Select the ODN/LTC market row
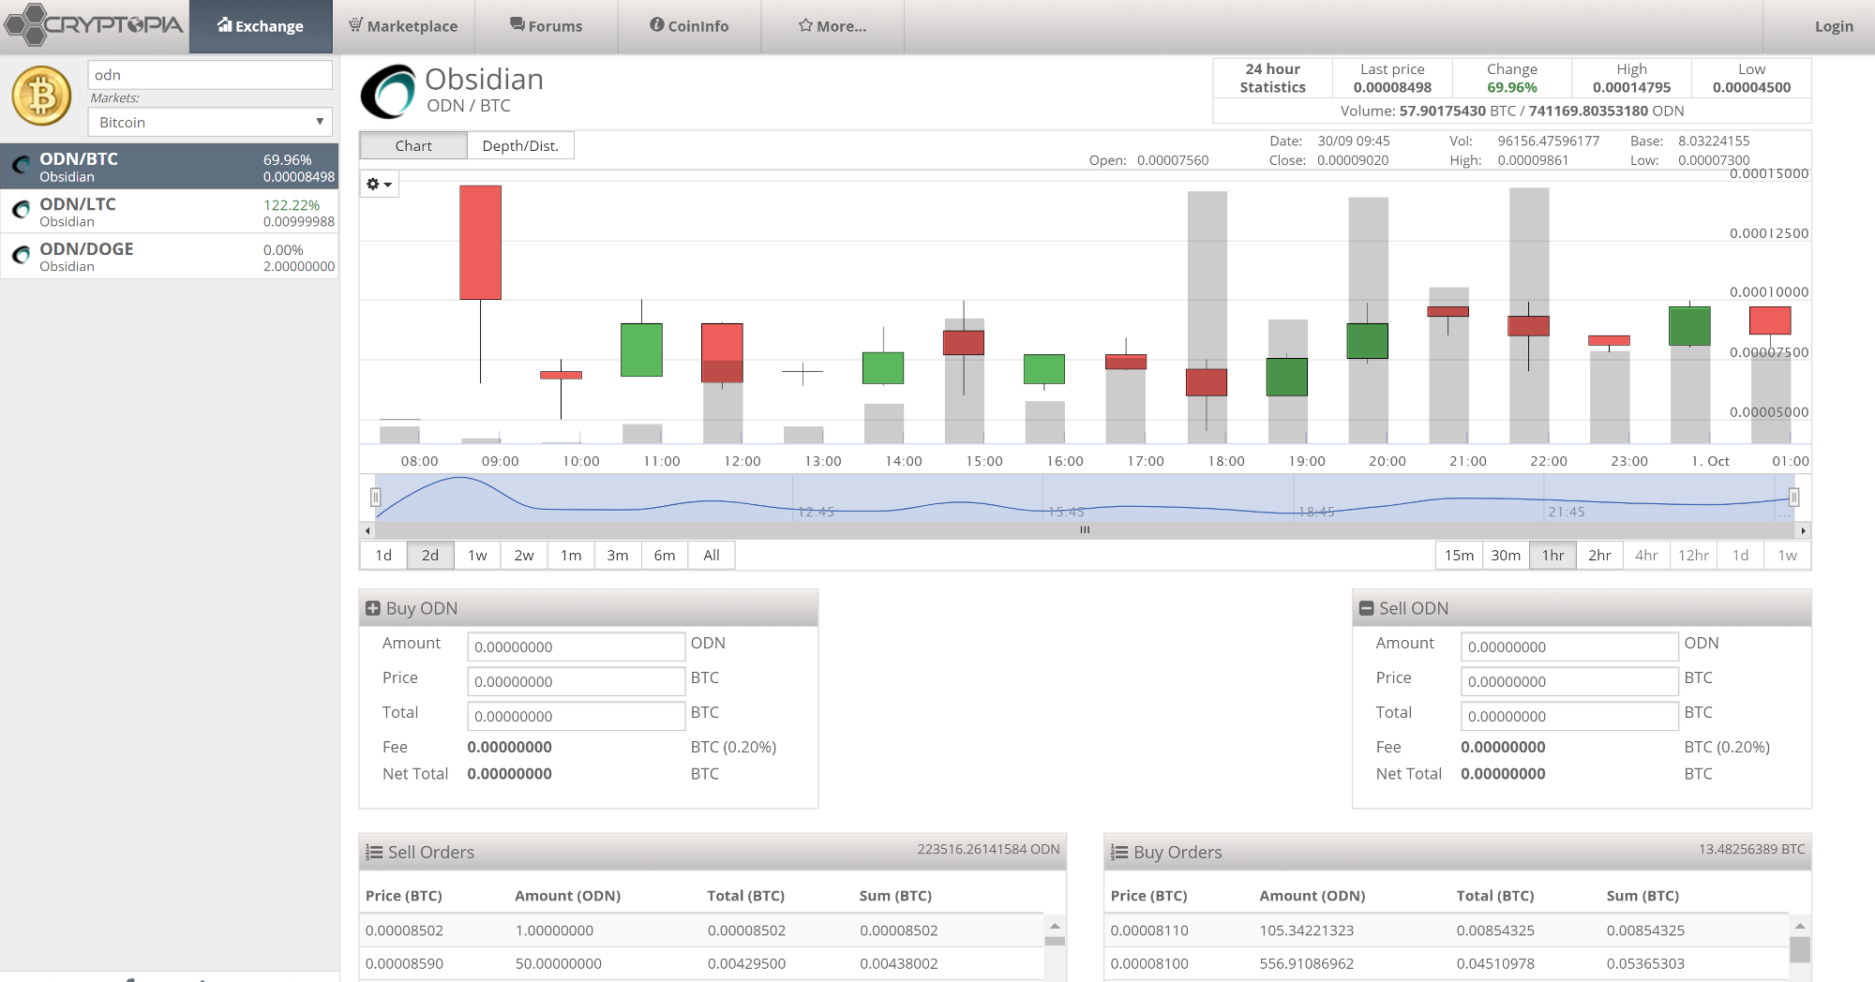 [x=169, y=211]
